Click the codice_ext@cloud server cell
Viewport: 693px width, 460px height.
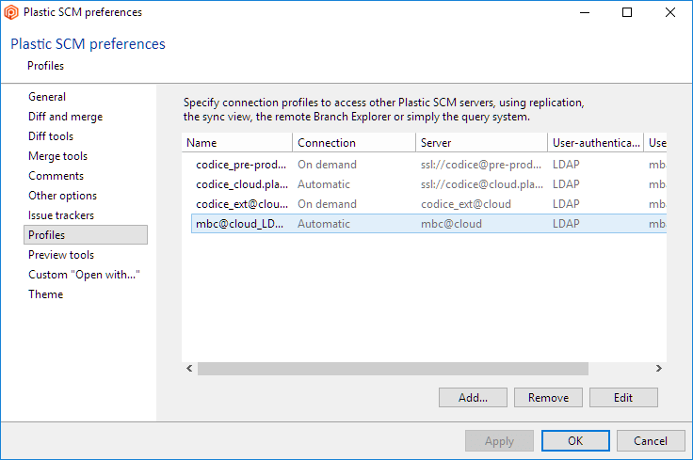click(466, 204)
